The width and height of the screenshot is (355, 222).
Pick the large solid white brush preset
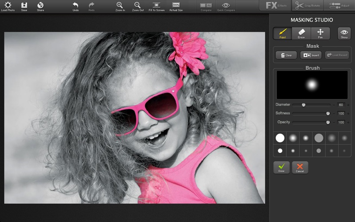tap(280, 138)
